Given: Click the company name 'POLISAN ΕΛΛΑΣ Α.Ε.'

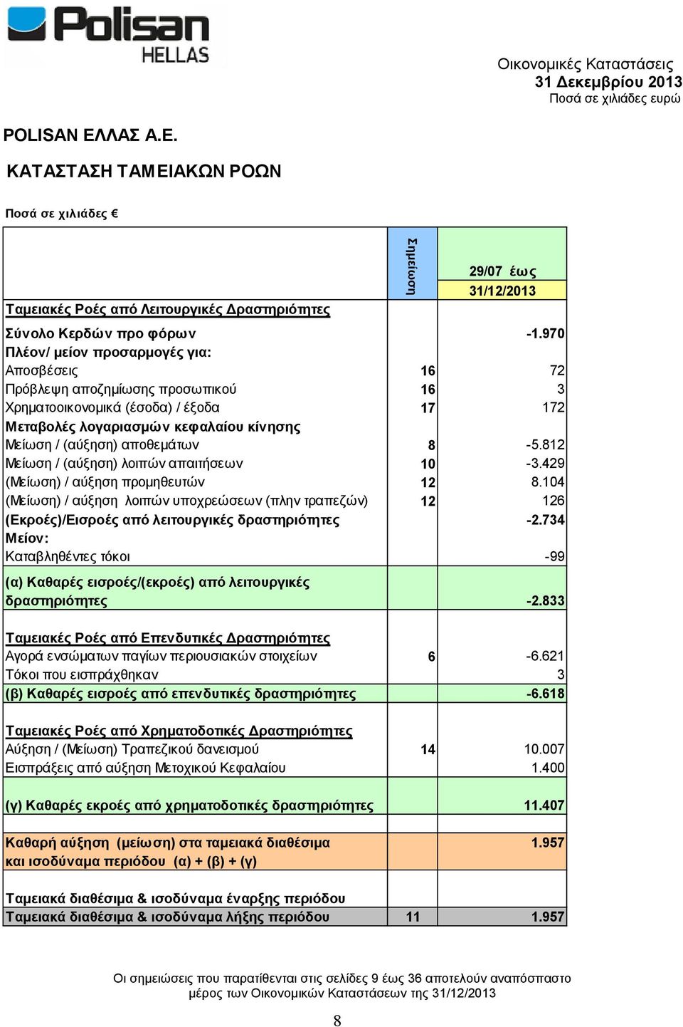Looking at the screenshot, I should [x=90, y=135].
